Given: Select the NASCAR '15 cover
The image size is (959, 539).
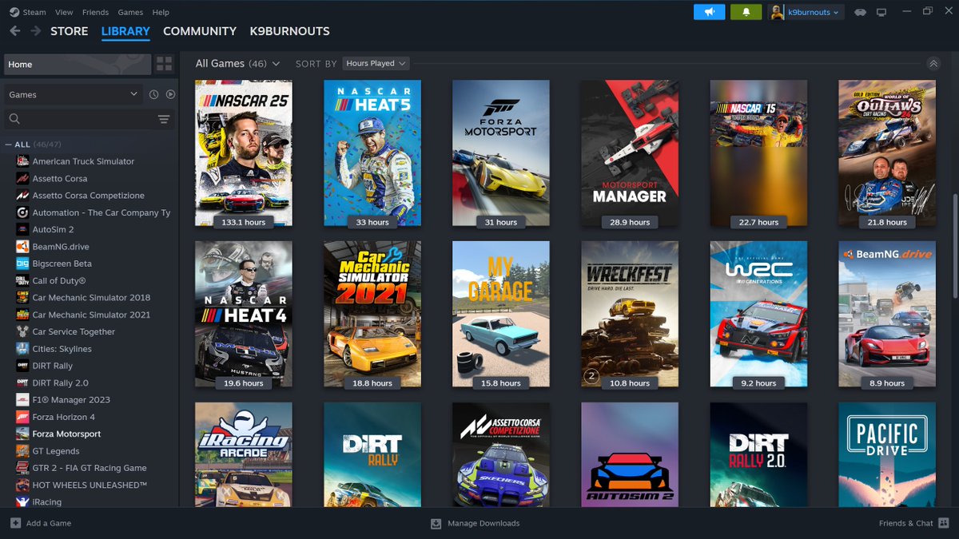Looking at the screenshot, I should [758, 153].
